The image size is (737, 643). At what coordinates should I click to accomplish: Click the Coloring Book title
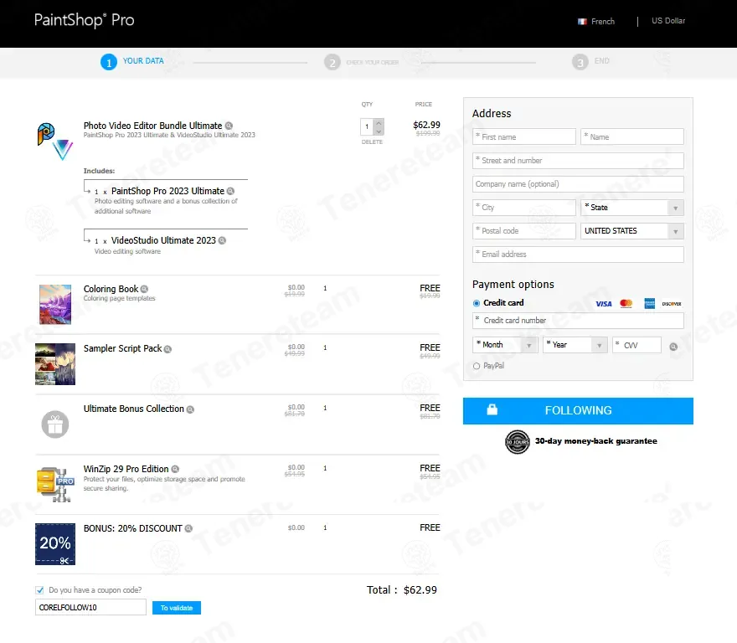pyautogui.click(x=111, y=289)
